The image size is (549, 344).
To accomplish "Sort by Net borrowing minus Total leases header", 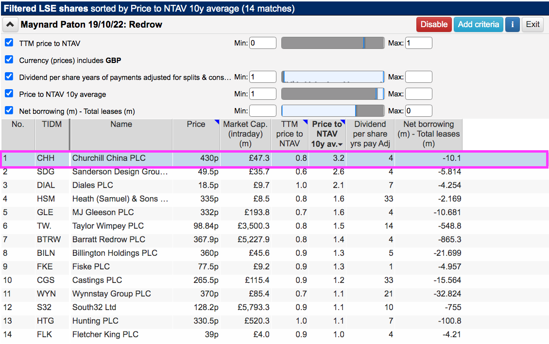I will [x=429, y=135].
